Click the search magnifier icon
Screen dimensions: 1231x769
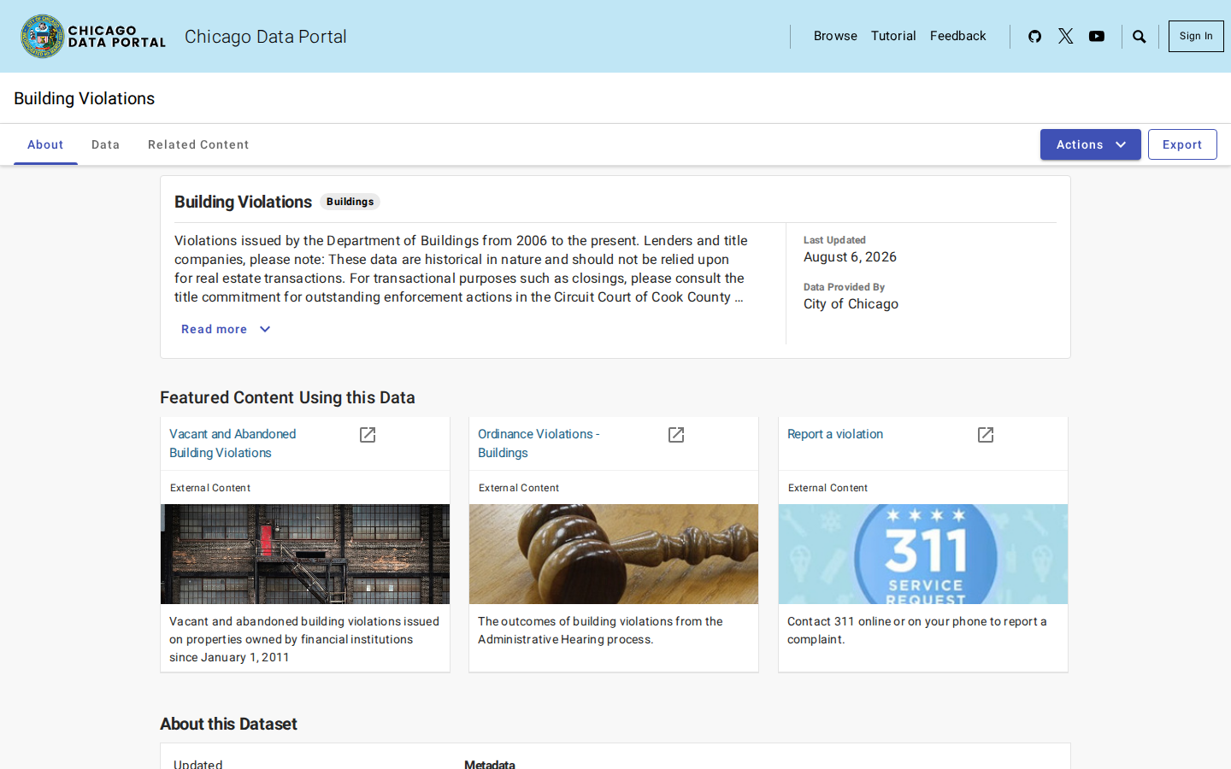1140,36
